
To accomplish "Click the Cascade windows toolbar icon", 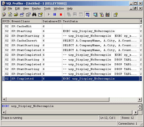I will [x=69, y=15].
